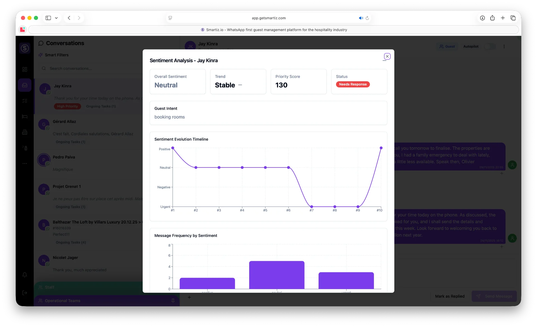Viewport: 537px width, 327px height.
Task: Open a new tab with plus icon
Action: [x=503, y=18]
